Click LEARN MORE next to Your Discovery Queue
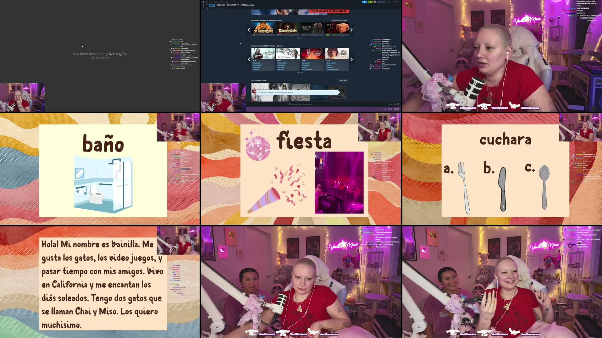The width and height of the screenshot is (602, 338). point(343,80)
